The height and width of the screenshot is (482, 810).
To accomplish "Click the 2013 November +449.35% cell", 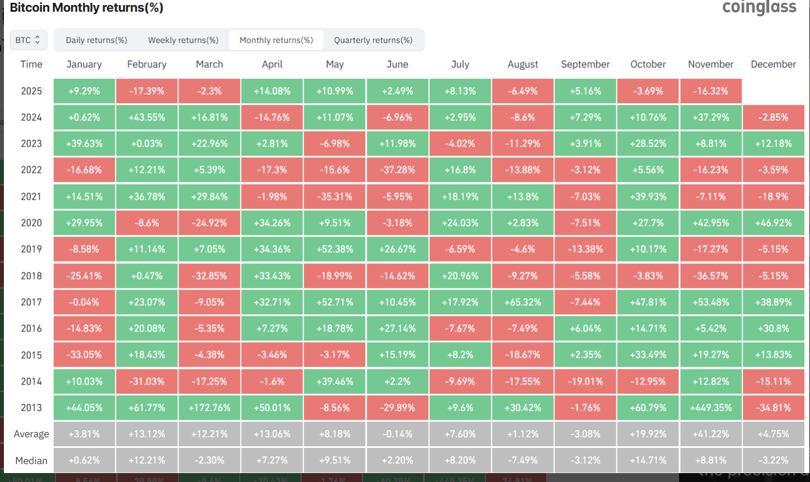I will click(x=710, y=408).
